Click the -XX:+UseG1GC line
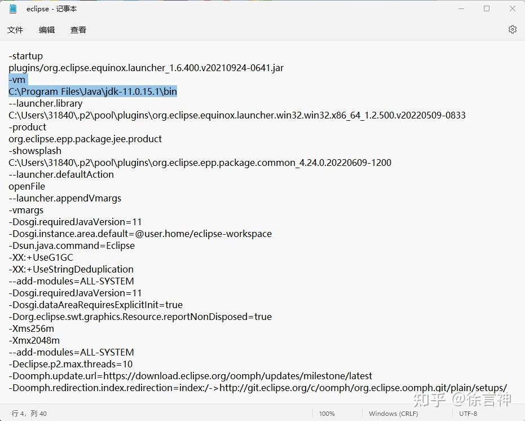 click(x=41, y=257)
